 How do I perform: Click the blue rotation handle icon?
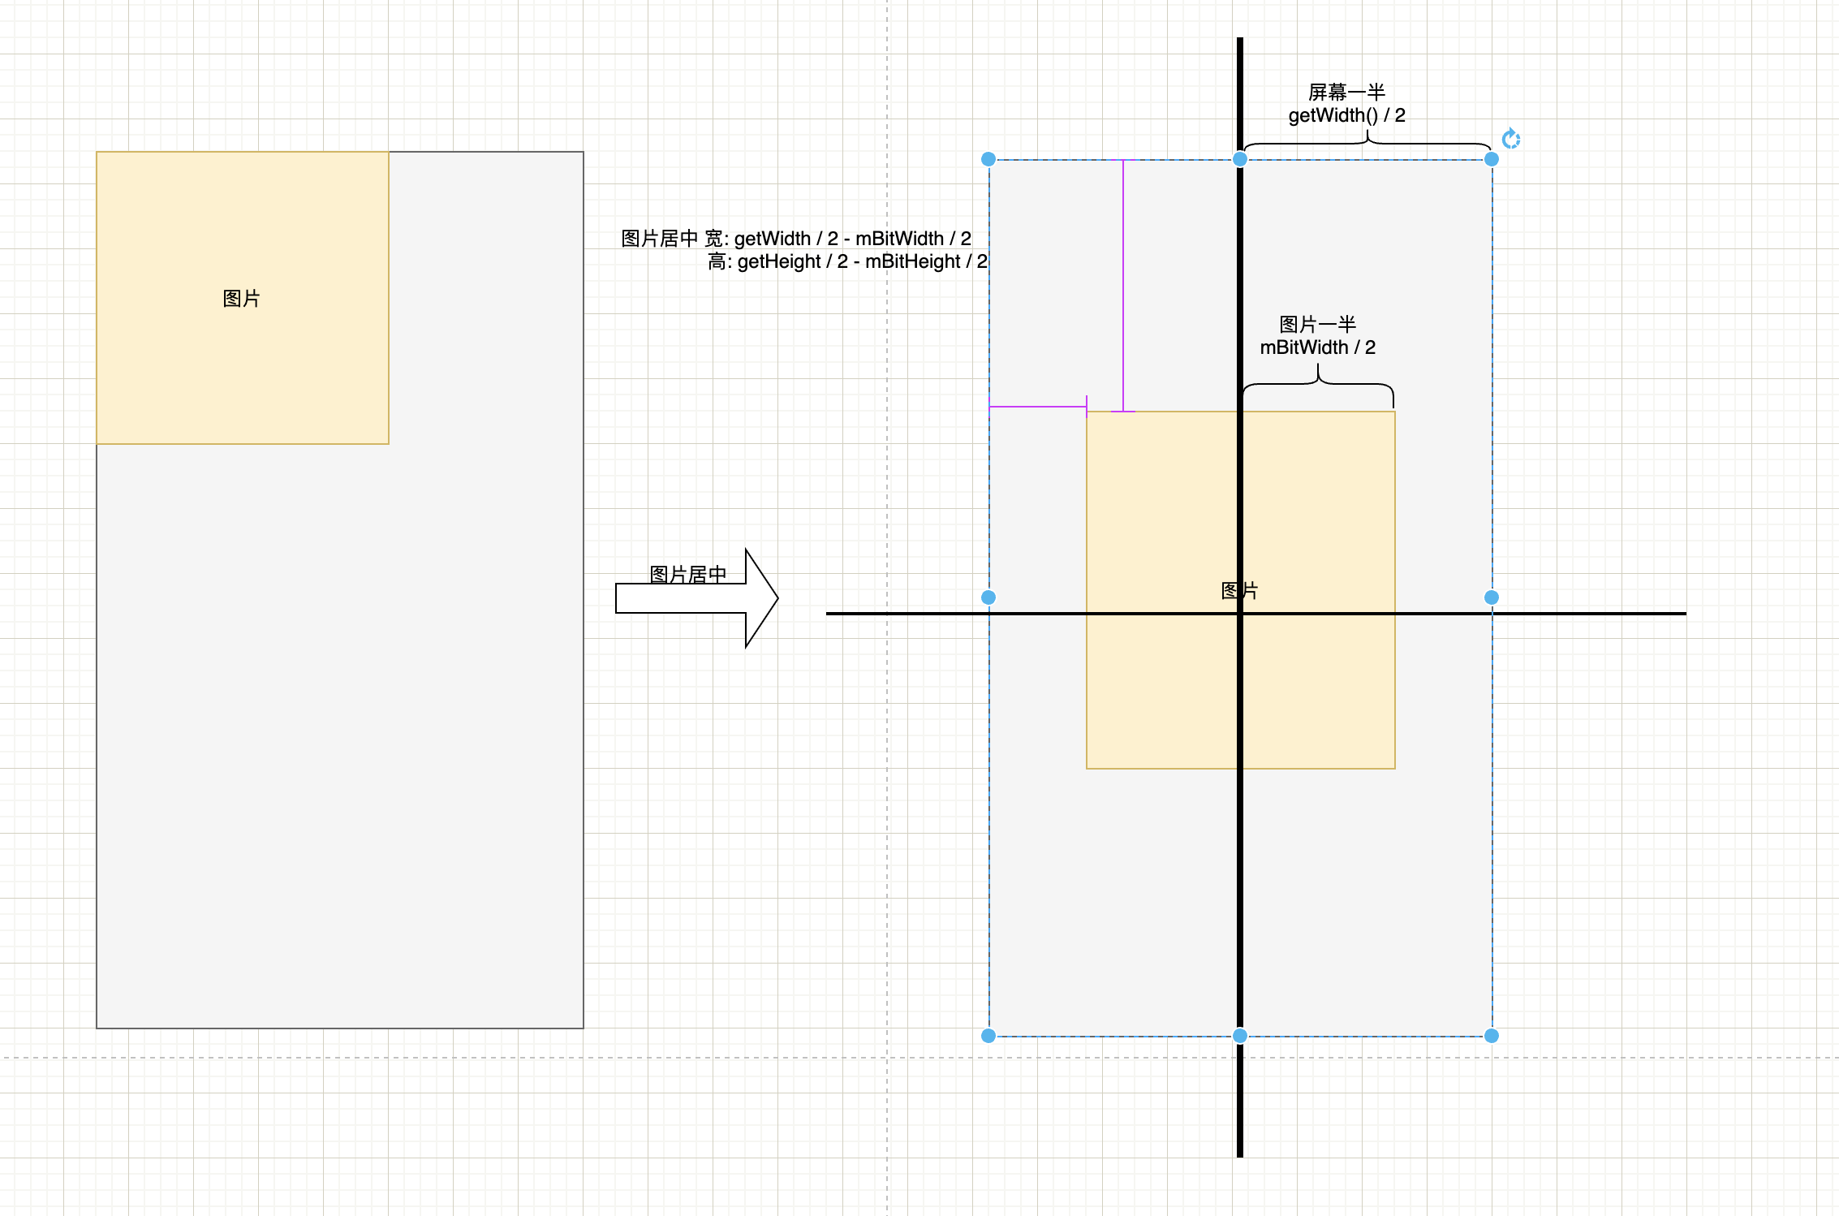pyautogui.click(x=1511, y=140)
